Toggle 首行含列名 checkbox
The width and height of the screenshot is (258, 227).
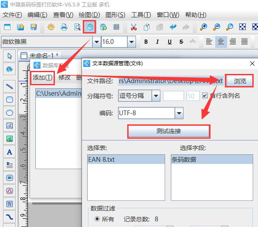(205, 96)
